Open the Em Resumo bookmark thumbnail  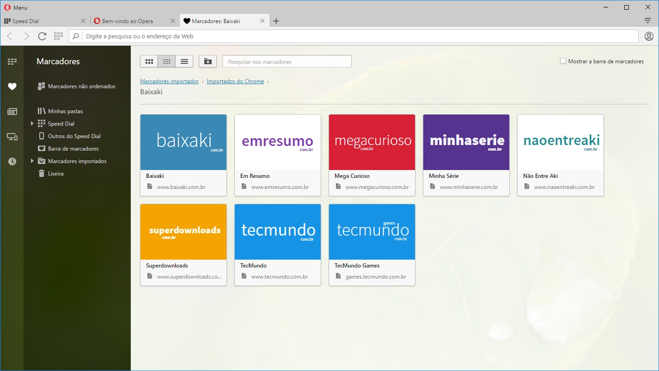coord(278,142)
